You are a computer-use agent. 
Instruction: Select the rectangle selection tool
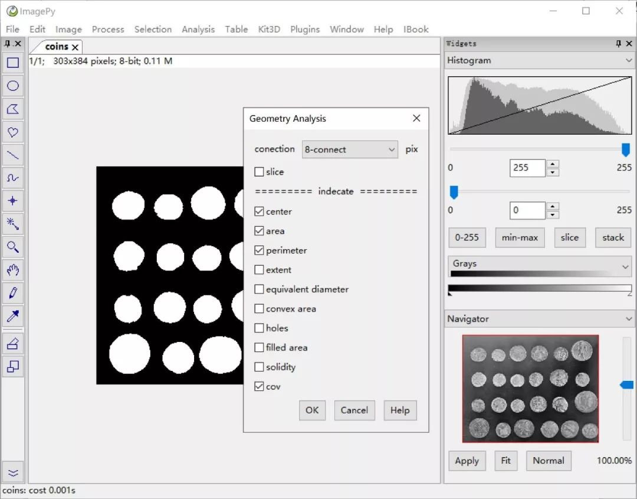pos(13,63)
